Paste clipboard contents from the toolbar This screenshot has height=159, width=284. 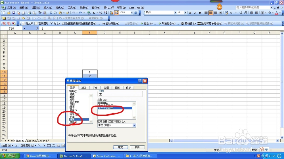tap(60, 13)
